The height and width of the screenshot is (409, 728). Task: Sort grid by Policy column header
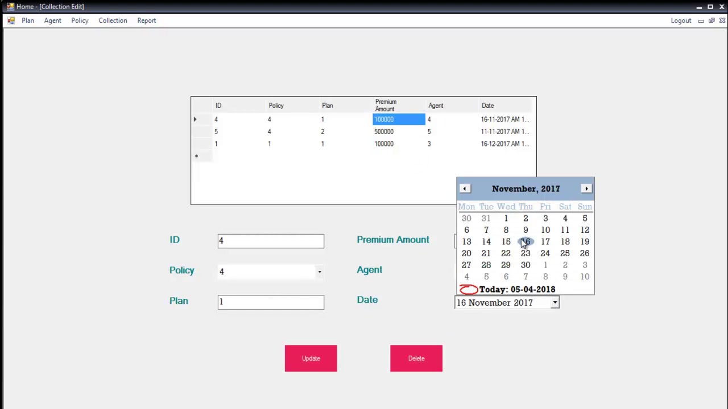pos(292,106)
